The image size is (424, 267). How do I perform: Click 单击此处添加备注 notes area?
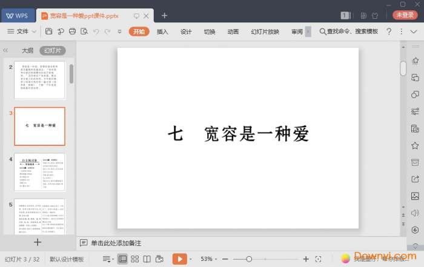point(116,243)
